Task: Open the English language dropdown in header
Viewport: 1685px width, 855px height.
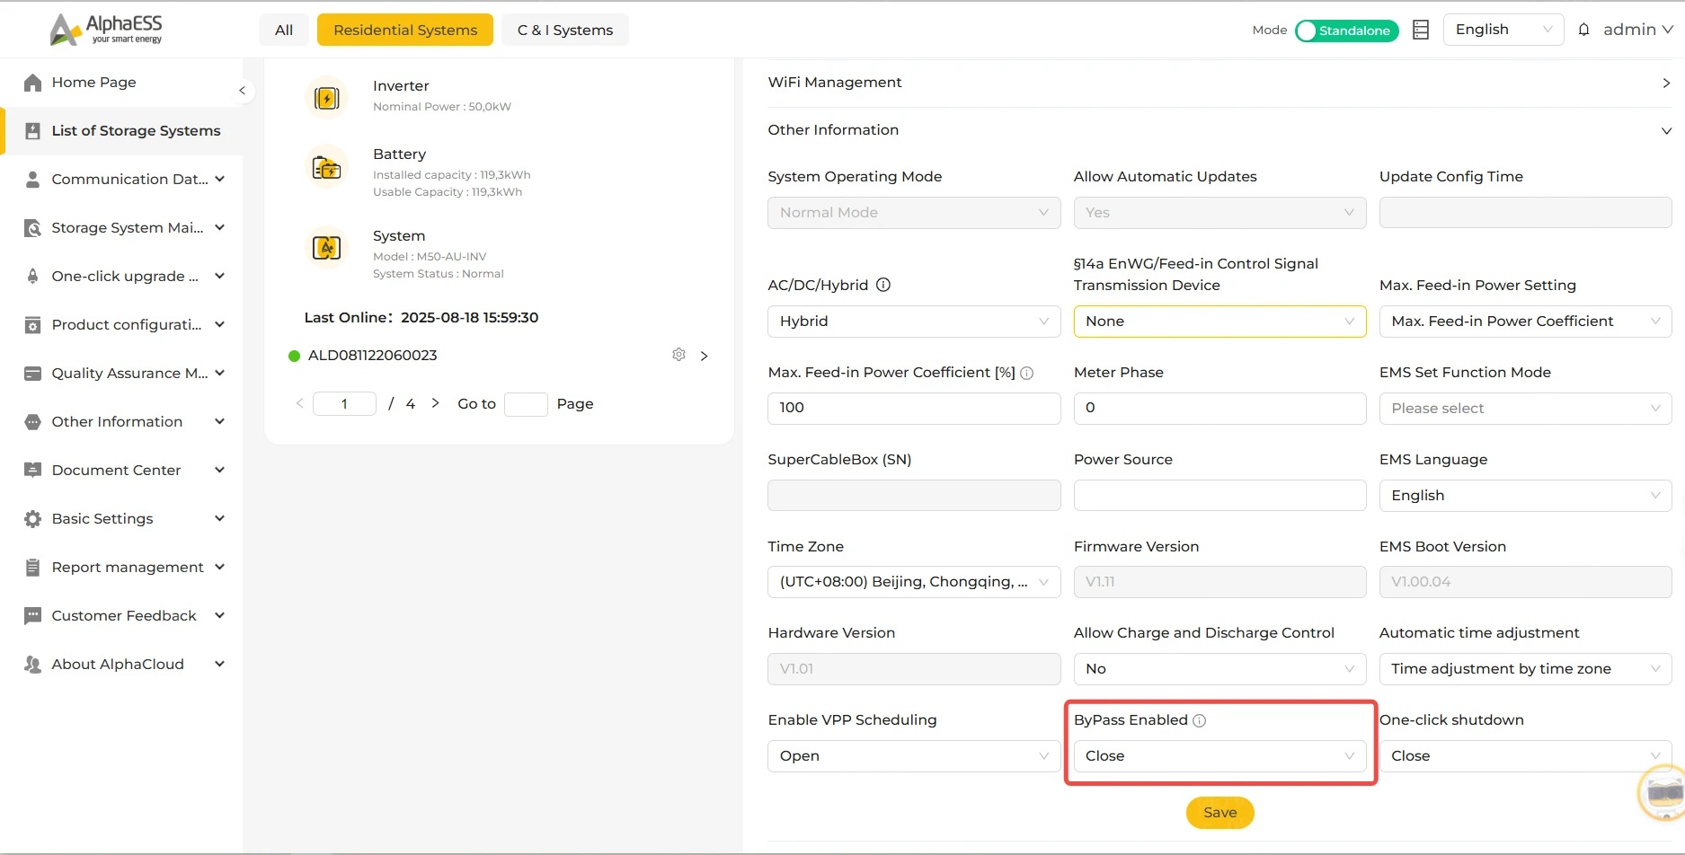Action: [1503, 30]
